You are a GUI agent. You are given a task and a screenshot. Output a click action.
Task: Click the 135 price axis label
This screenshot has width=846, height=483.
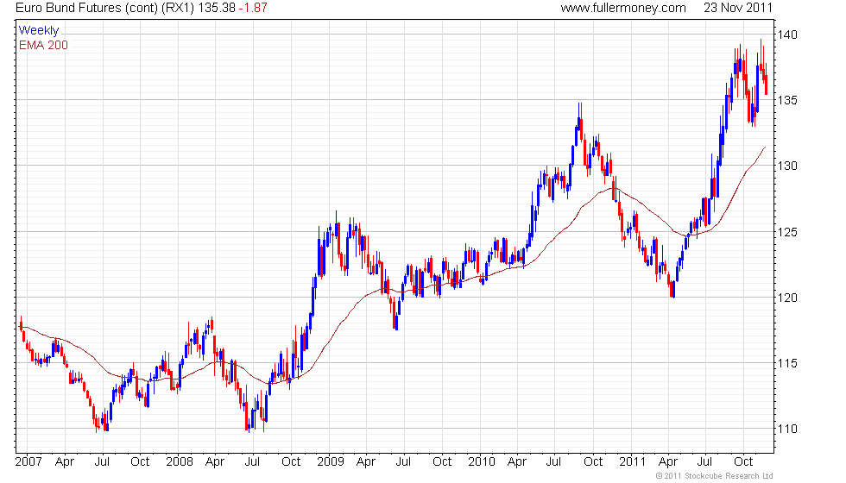pyautogui.click(x=791, y=100)
